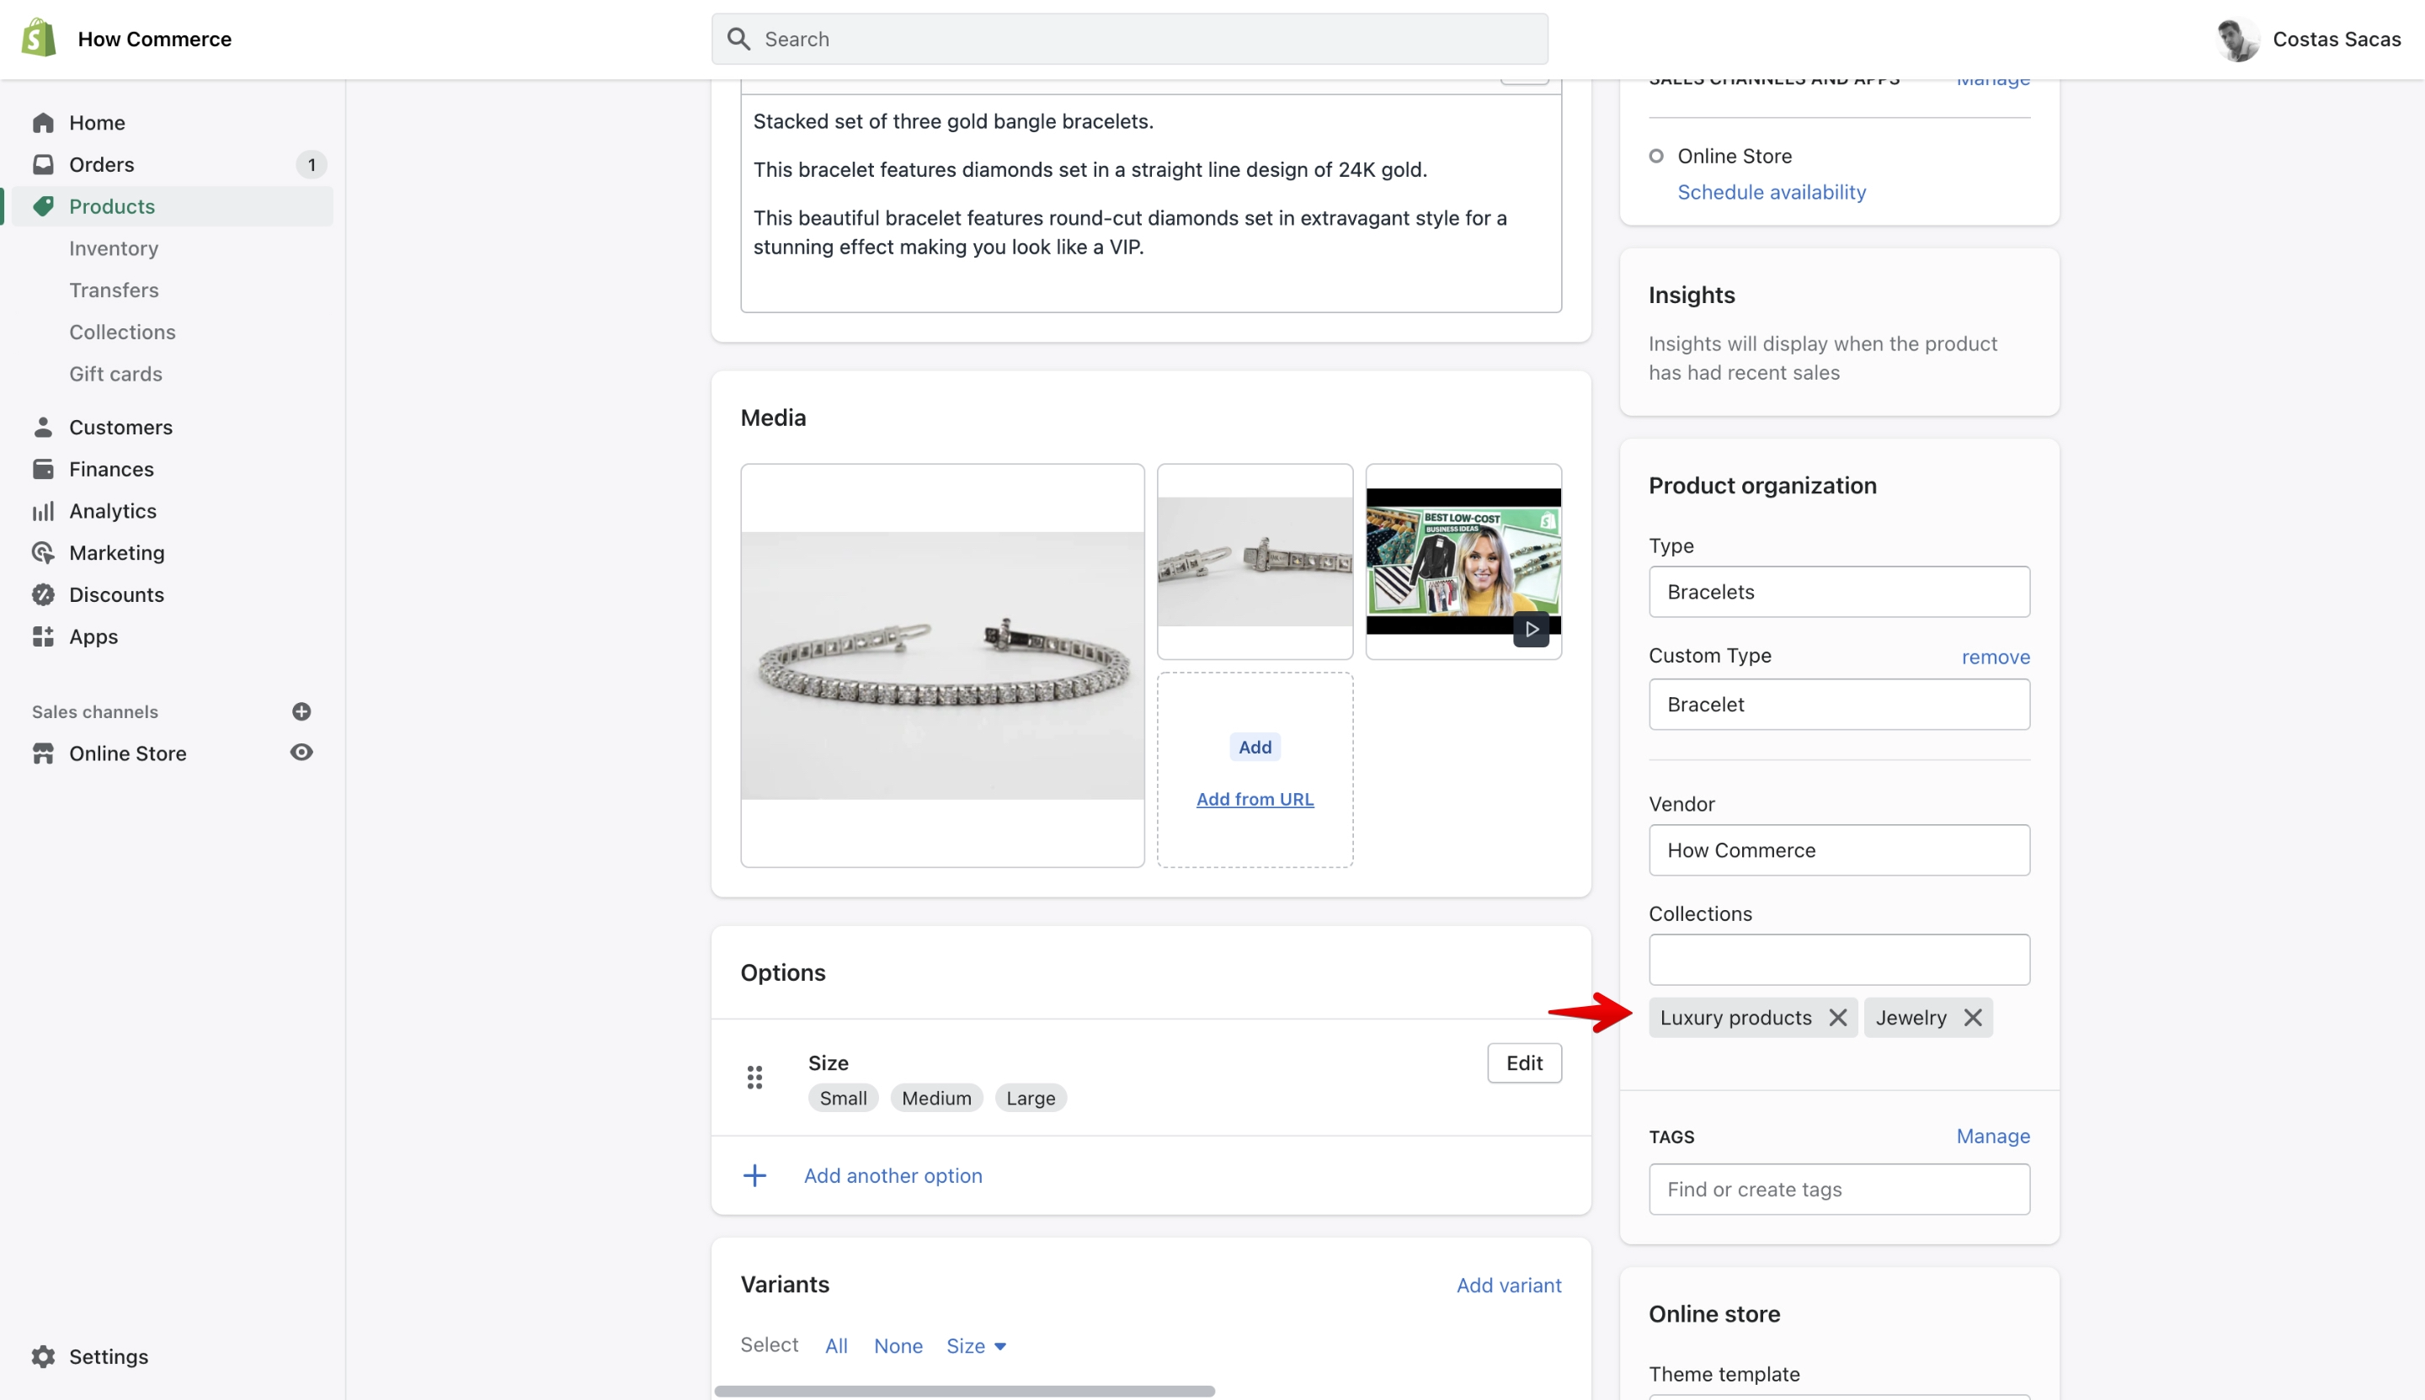Select None variants link

click(898, 1346)
